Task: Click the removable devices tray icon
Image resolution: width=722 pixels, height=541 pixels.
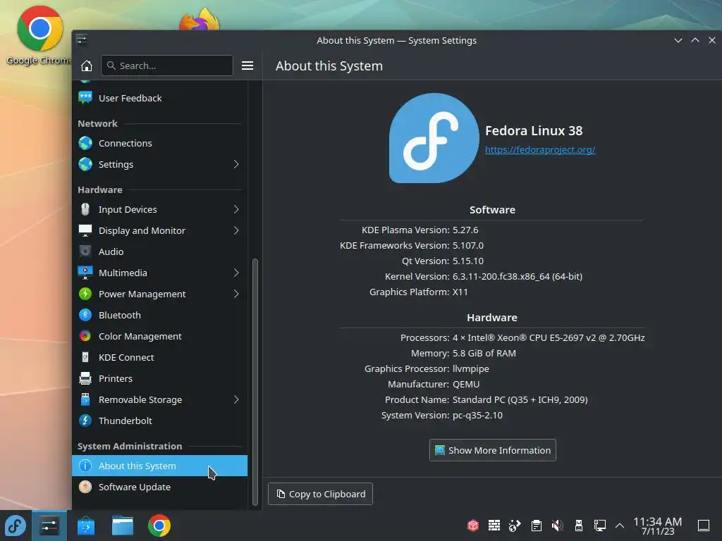Action: pos(579,526)
